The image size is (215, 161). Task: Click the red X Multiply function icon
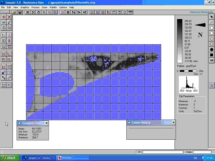tap(9, 17)
